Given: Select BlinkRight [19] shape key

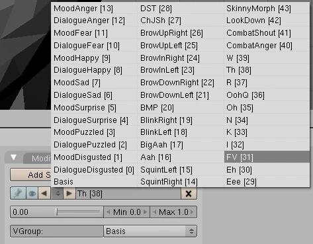Looking at the screenshot, I should [x=181, y=120].
